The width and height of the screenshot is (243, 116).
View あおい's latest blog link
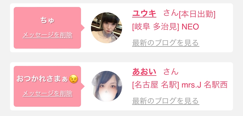point(166,101)
